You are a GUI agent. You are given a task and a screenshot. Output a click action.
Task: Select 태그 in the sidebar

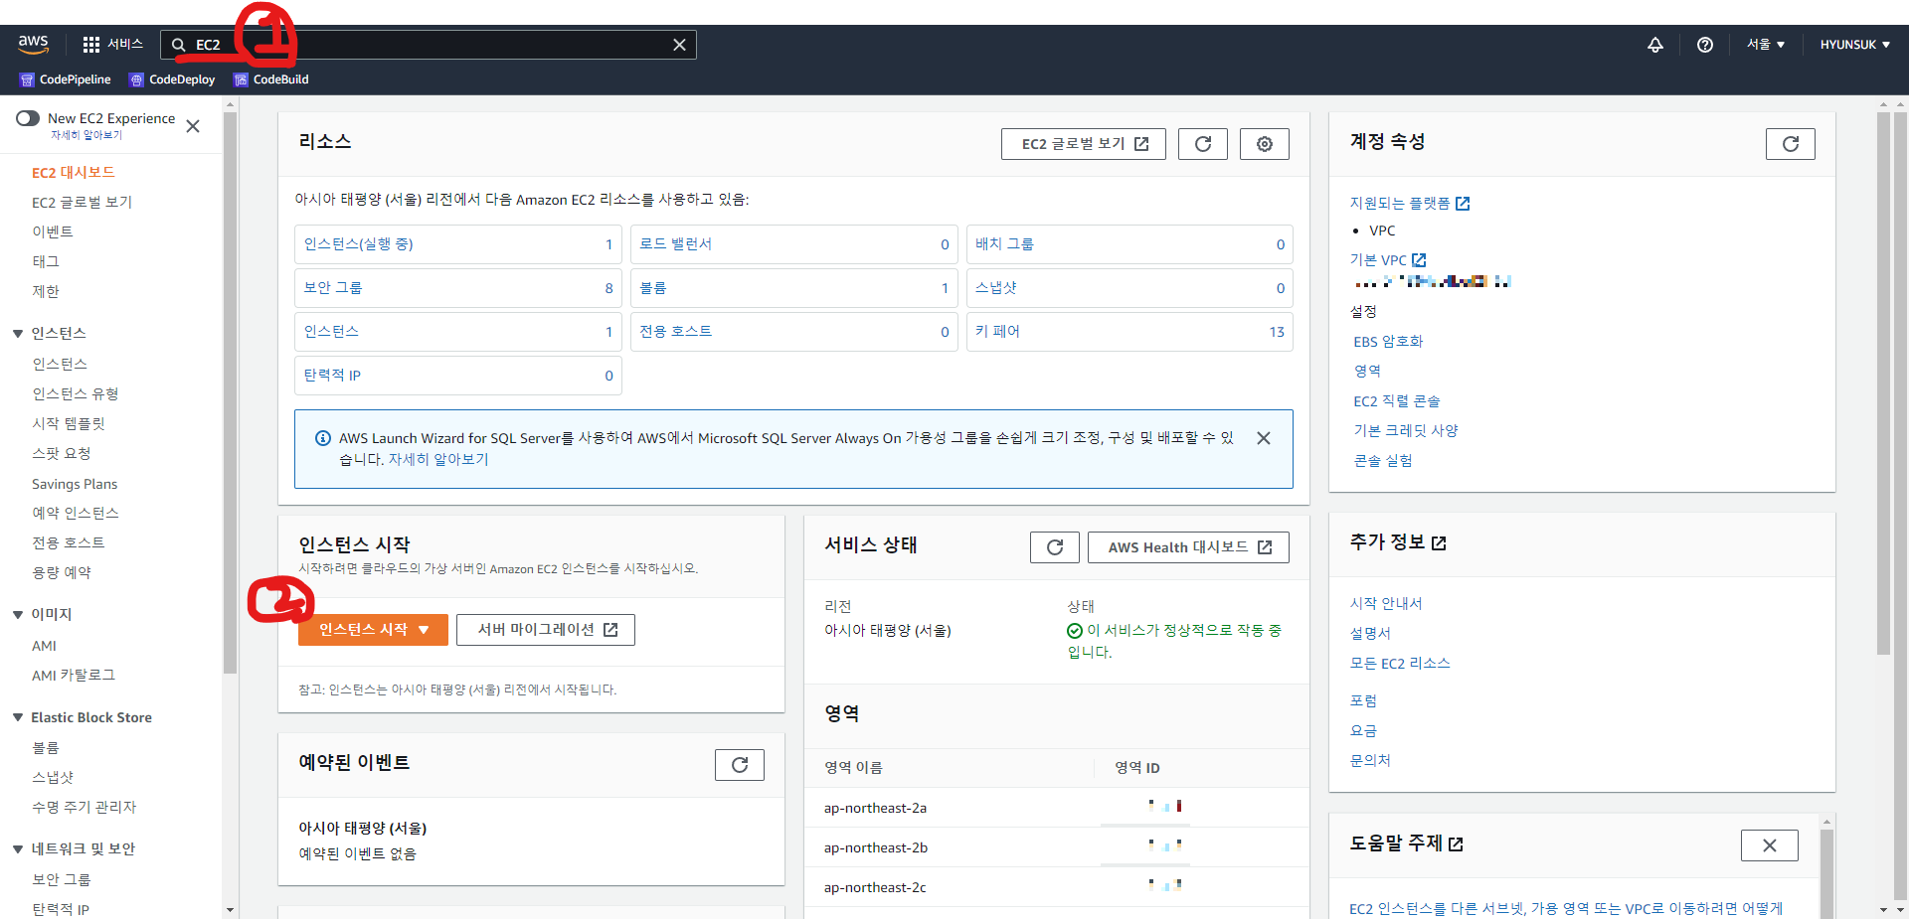point(46,261)
